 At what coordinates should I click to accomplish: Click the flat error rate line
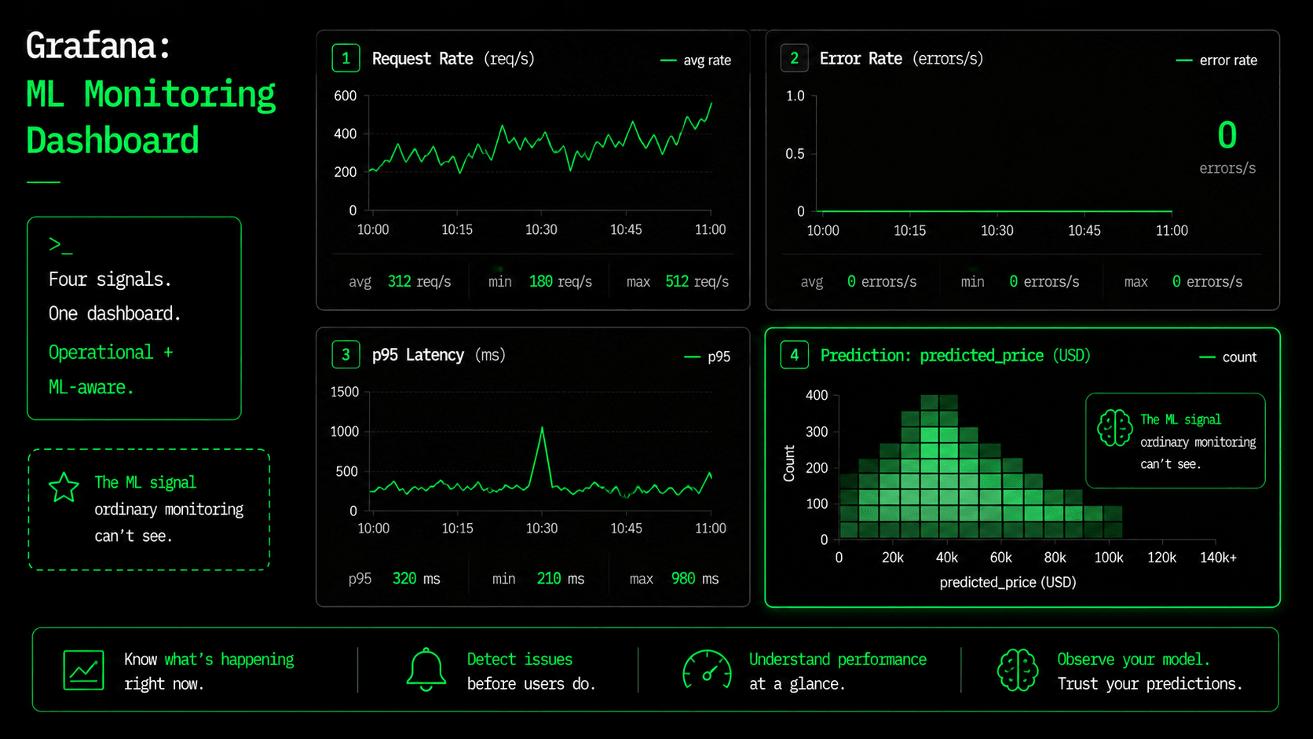(995, 211)
